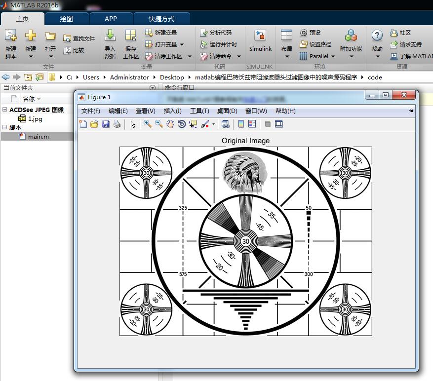The width and height of the screenshot is (433, 381).
Task: Open 编辑(E) menu in Figure 1
Action: (118, 111)
